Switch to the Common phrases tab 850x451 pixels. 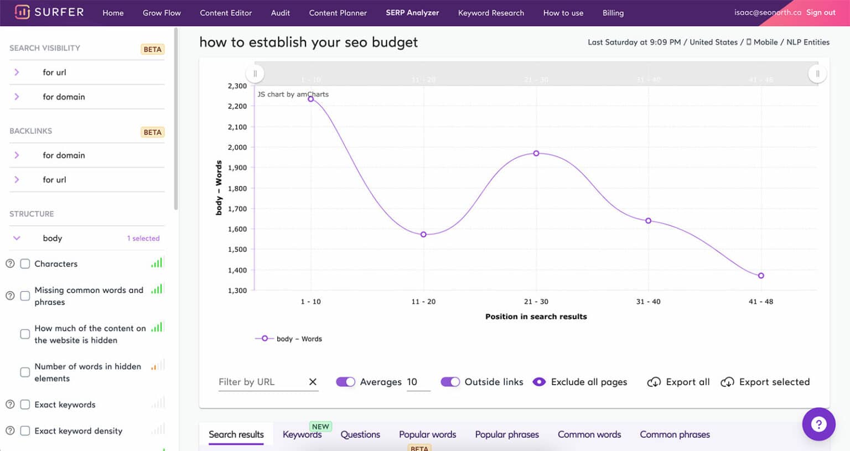[675, 434]
